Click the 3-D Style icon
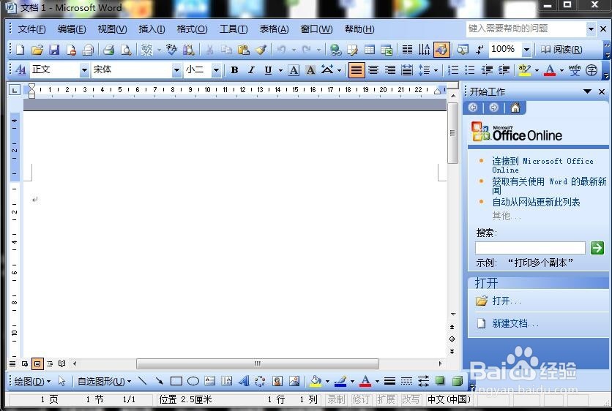 click(457, 381)
